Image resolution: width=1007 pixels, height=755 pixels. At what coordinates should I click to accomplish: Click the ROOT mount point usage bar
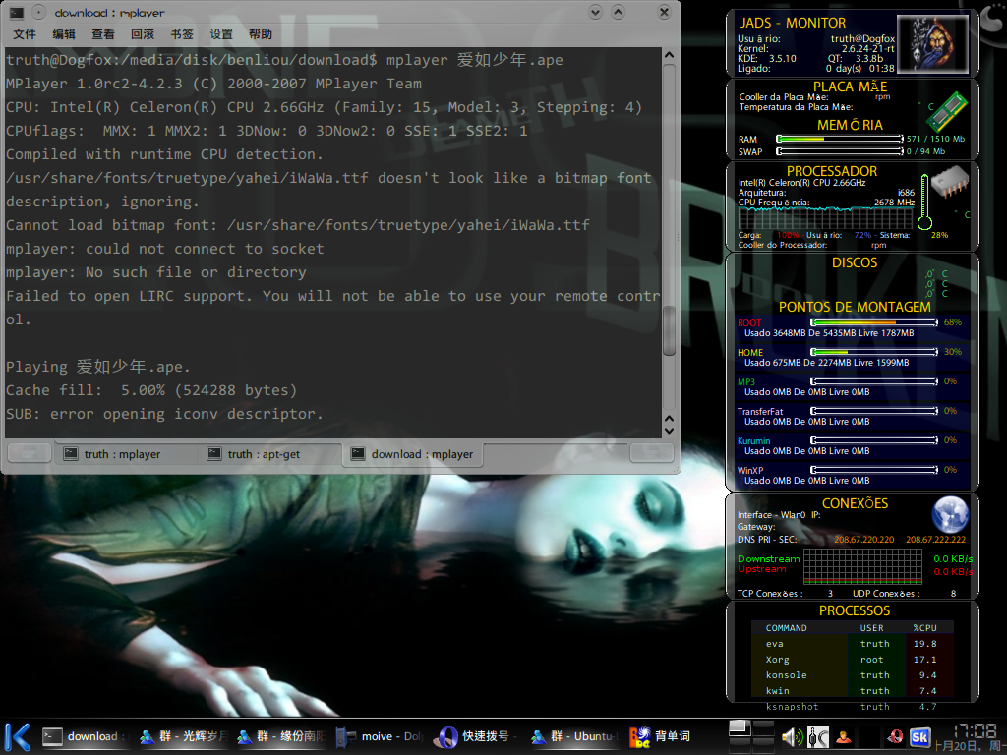click(x=874, y=322)
